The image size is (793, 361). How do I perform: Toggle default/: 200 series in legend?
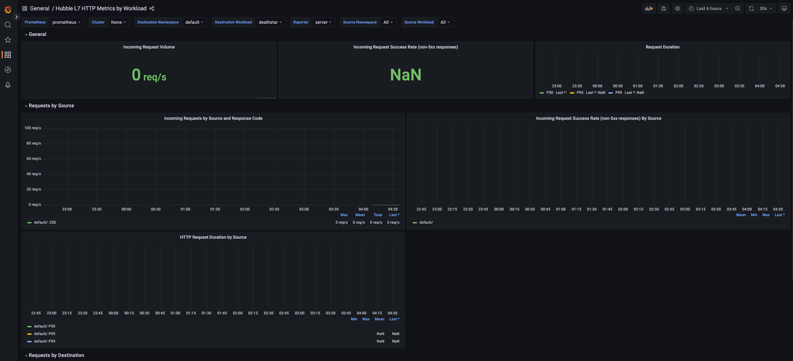click(45, 222)
